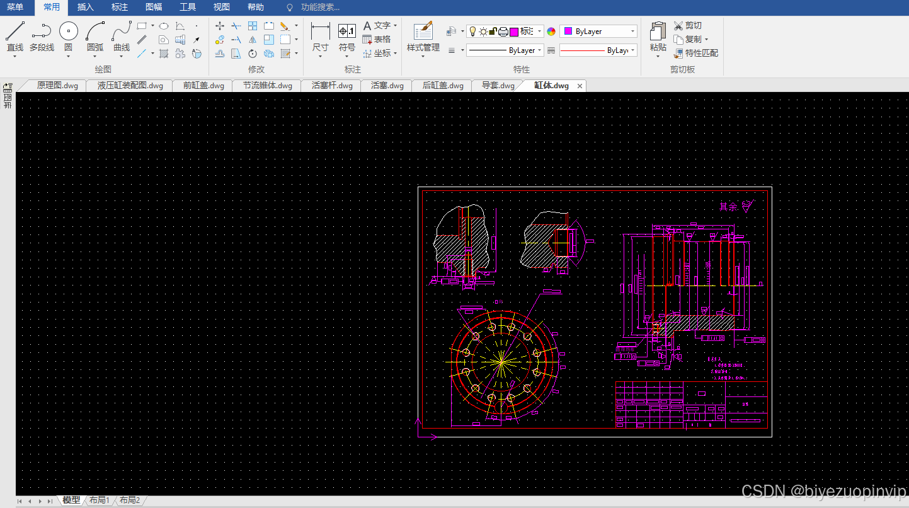Viewport: 909px width, 508px height.
Task: Switch to the 图幅 ribbon tab
Action: point(154,8)
